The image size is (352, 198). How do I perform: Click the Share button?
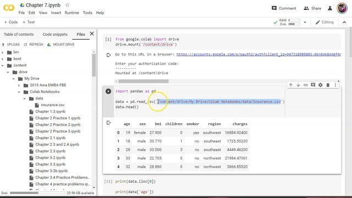coord(312,8)
